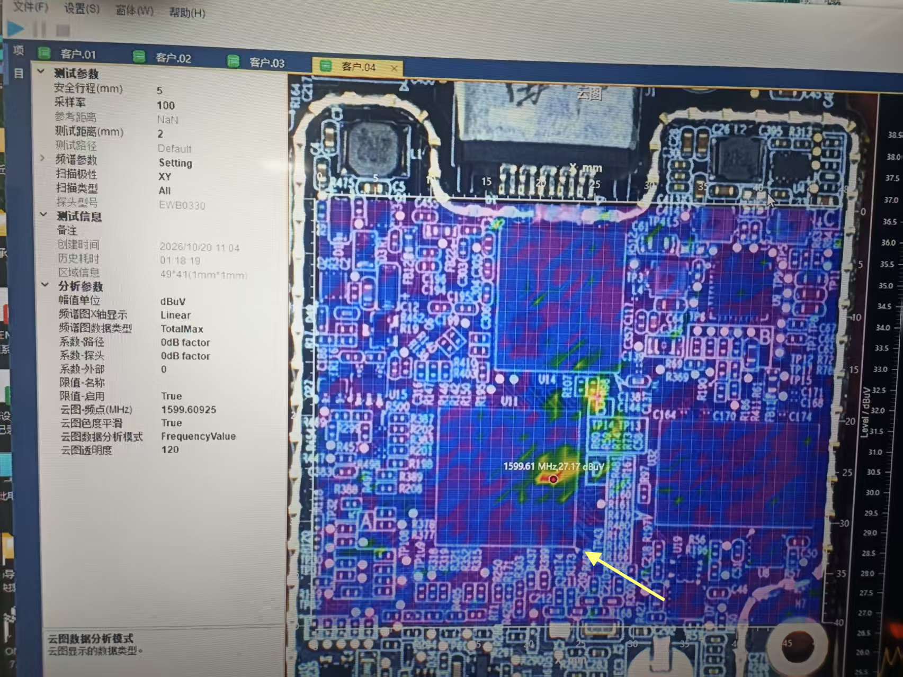Screen dimensions: 903x677
Task: Click the green icon on the 客户.01 tab
Action: [44, 53]
